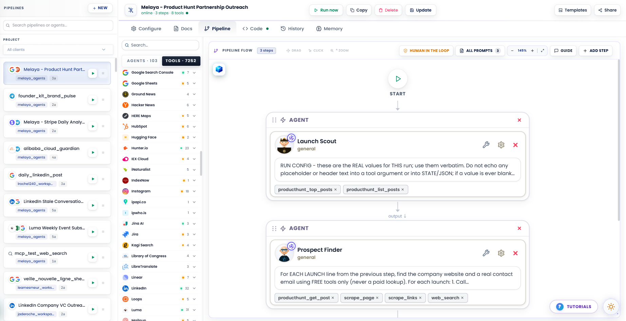
Task: Toggle the light/dark theme sun icon
Action: pos(611,307)
